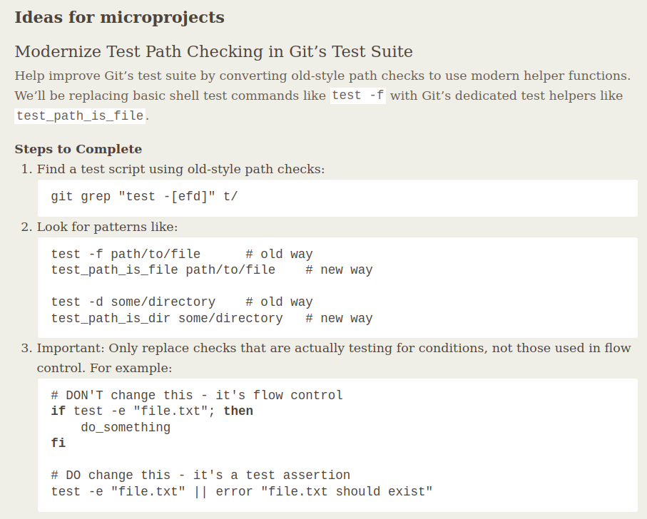Click the bold 'fi' keyword line
647x519 pixels.
[58, 443]
